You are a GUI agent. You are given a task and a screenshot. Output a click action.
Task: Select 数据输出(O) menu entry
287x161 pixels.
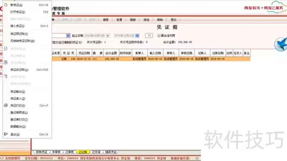(18, 126)
